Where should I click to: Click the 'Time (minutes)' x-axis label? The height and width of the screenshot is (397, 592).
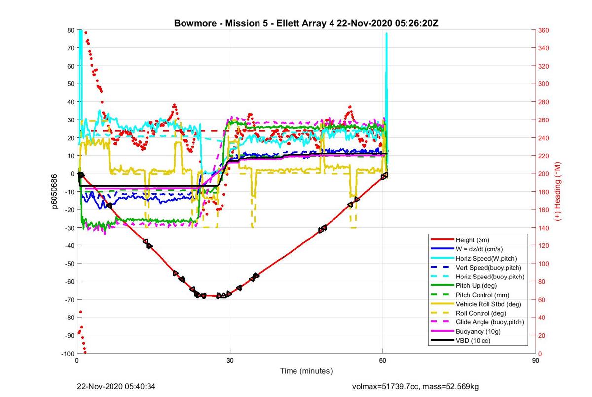(306, 371)
